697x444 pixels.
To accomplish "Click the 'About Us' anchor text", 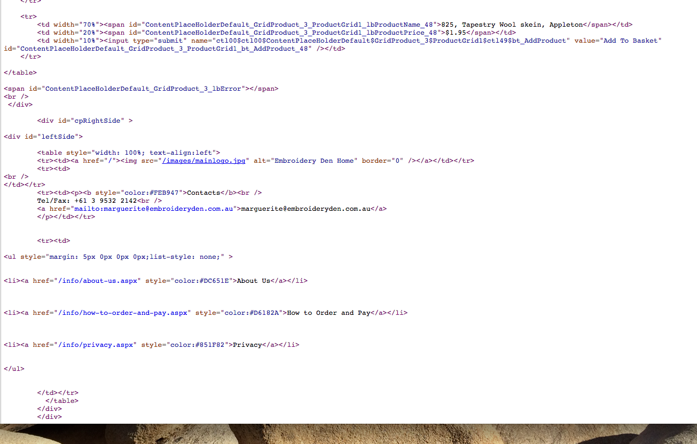I will (x=254, y=281).
